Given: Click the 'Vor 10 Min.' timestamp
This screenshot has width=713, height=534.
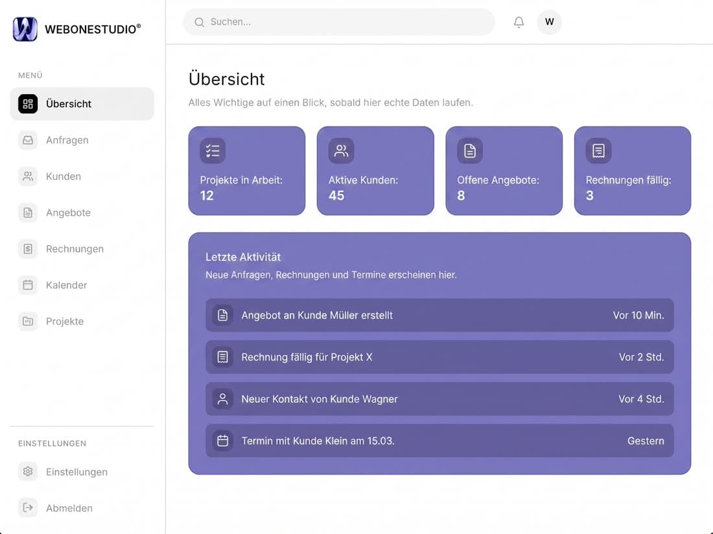Looking at the screenshot, I should (x=638, y=315).
